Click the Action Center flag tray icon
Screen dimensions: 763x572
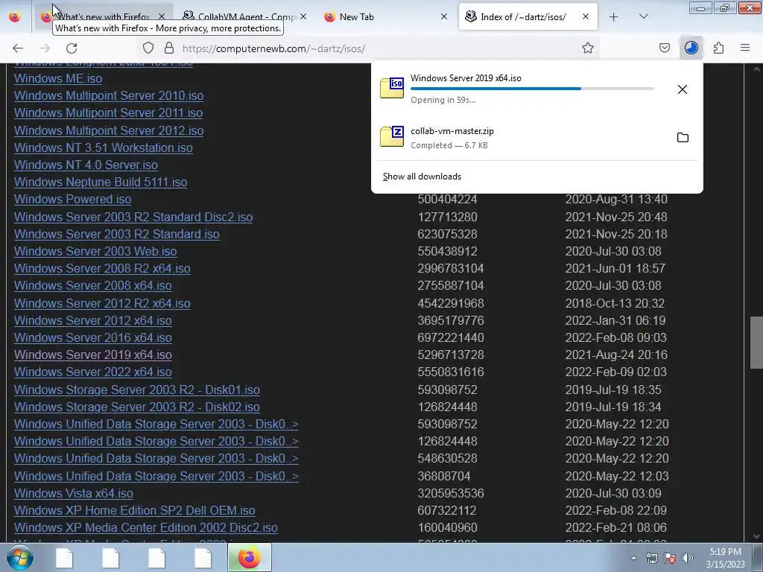point(670,558)
